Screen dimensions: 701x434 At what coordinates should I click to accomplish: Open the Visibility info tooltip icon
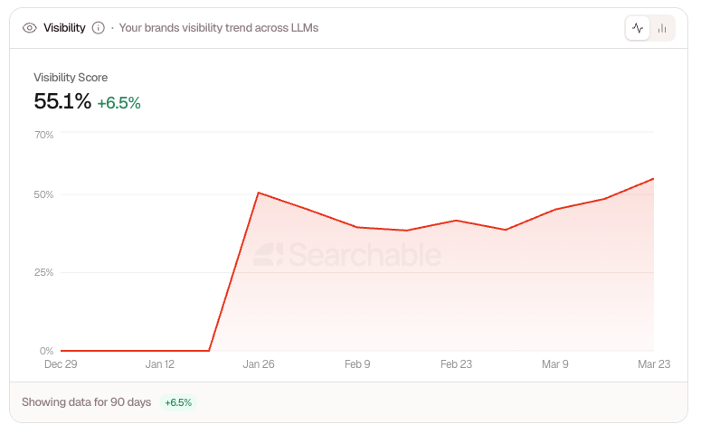(x=99, y=28)
